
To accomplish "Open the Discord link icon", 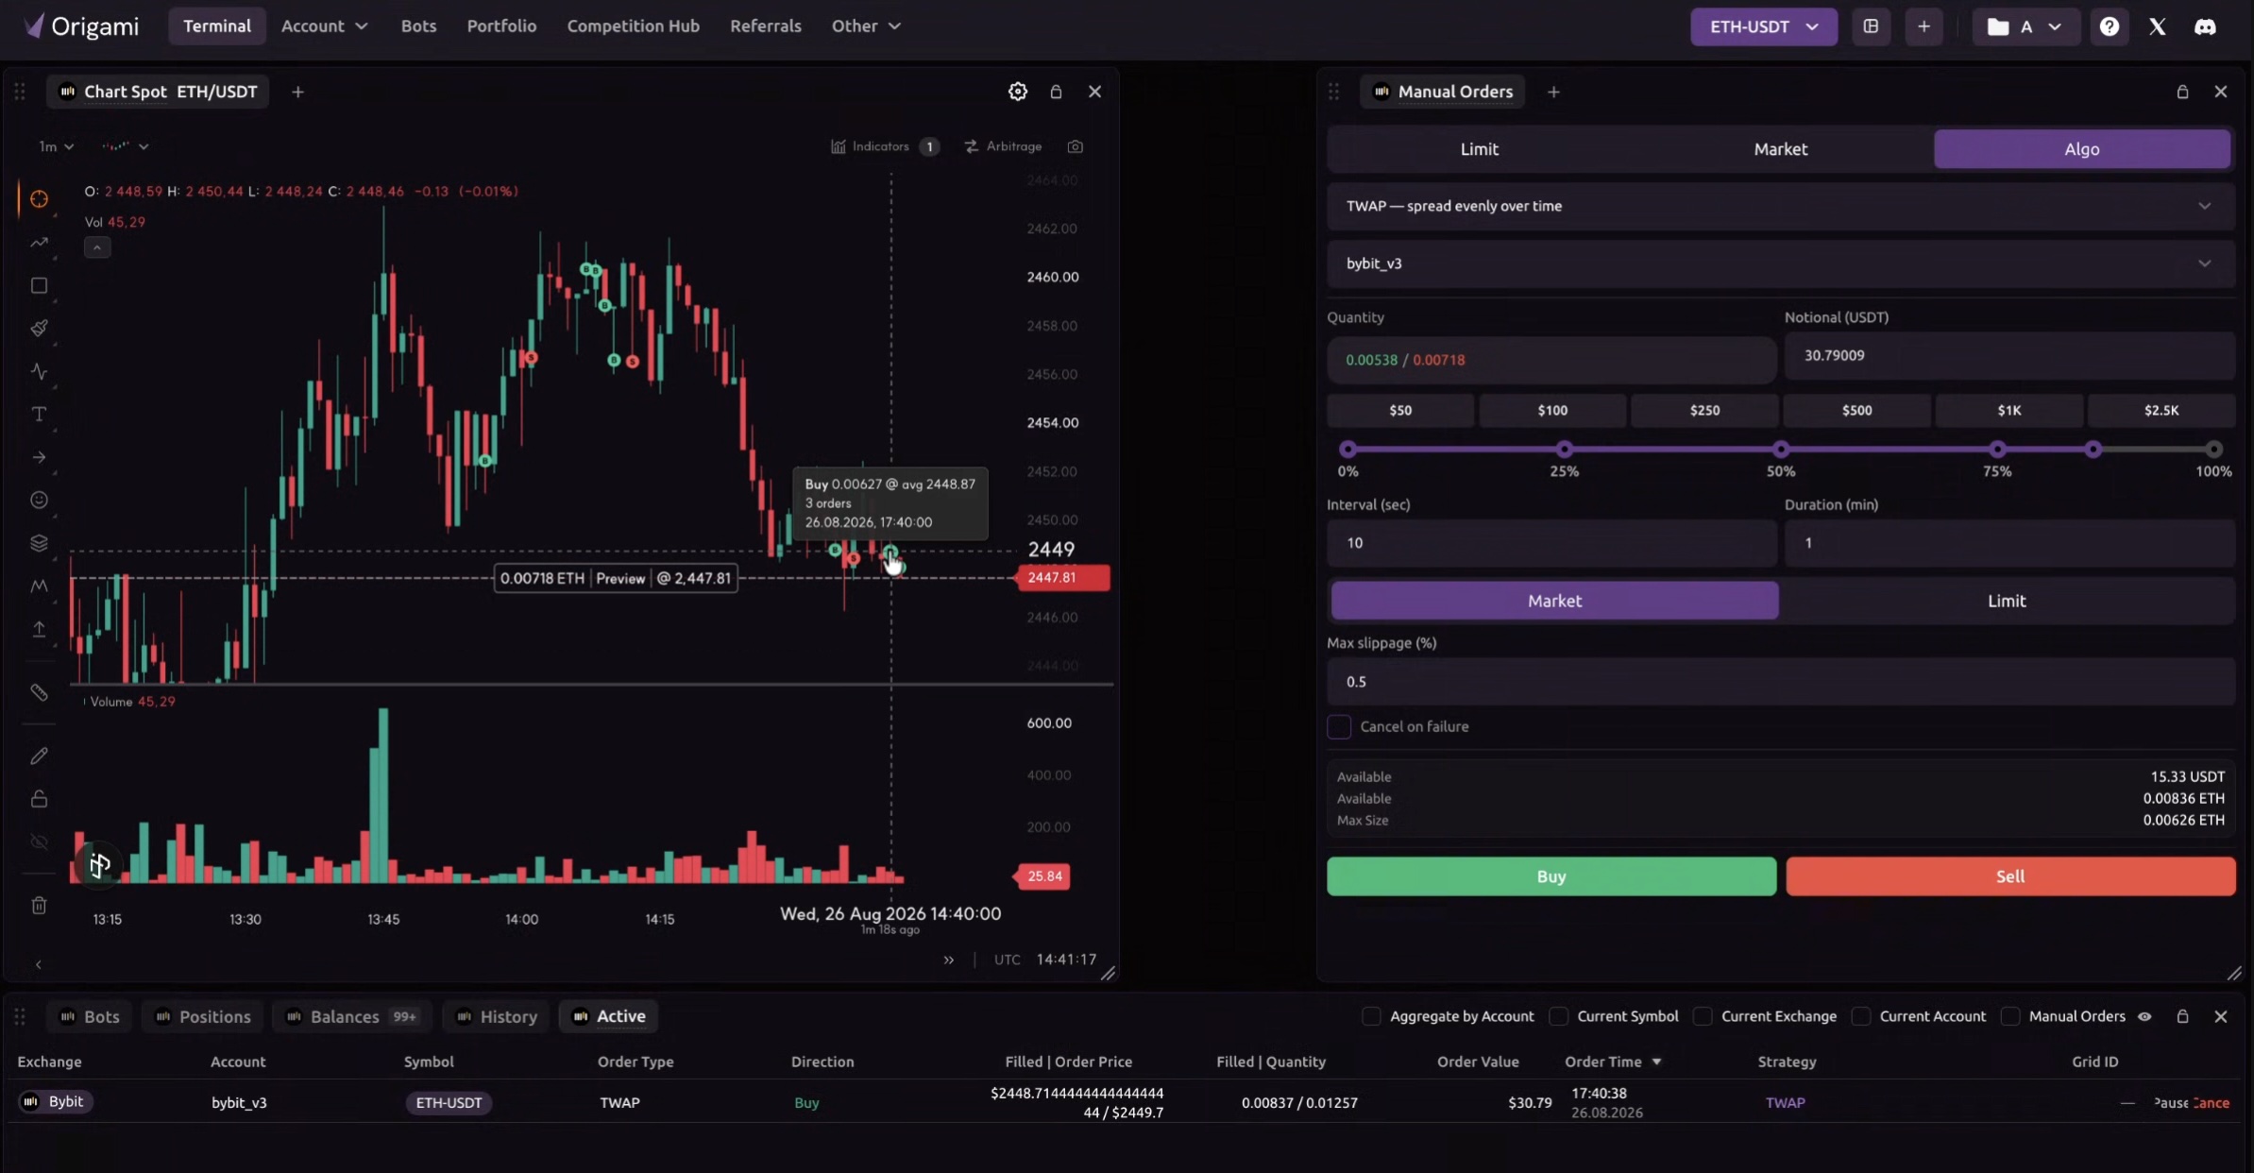I will (x=2205, y=26).
